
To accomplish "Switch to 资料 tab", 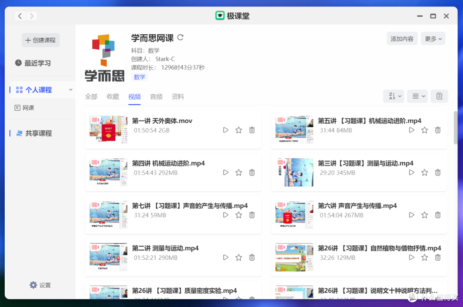I will click(178, 96).
